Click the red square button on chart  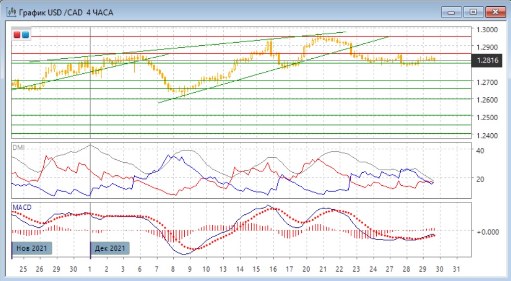coord(17,35)
